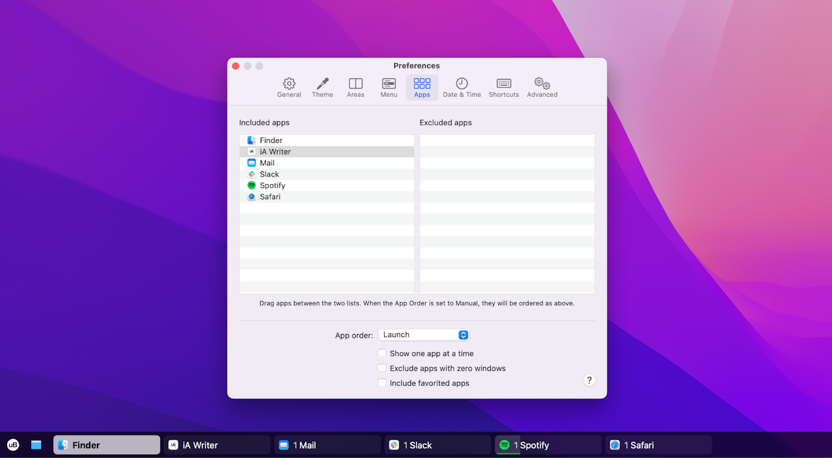
Task: Open the uB menu in the taskbar
Action: [x=13, y=445]
